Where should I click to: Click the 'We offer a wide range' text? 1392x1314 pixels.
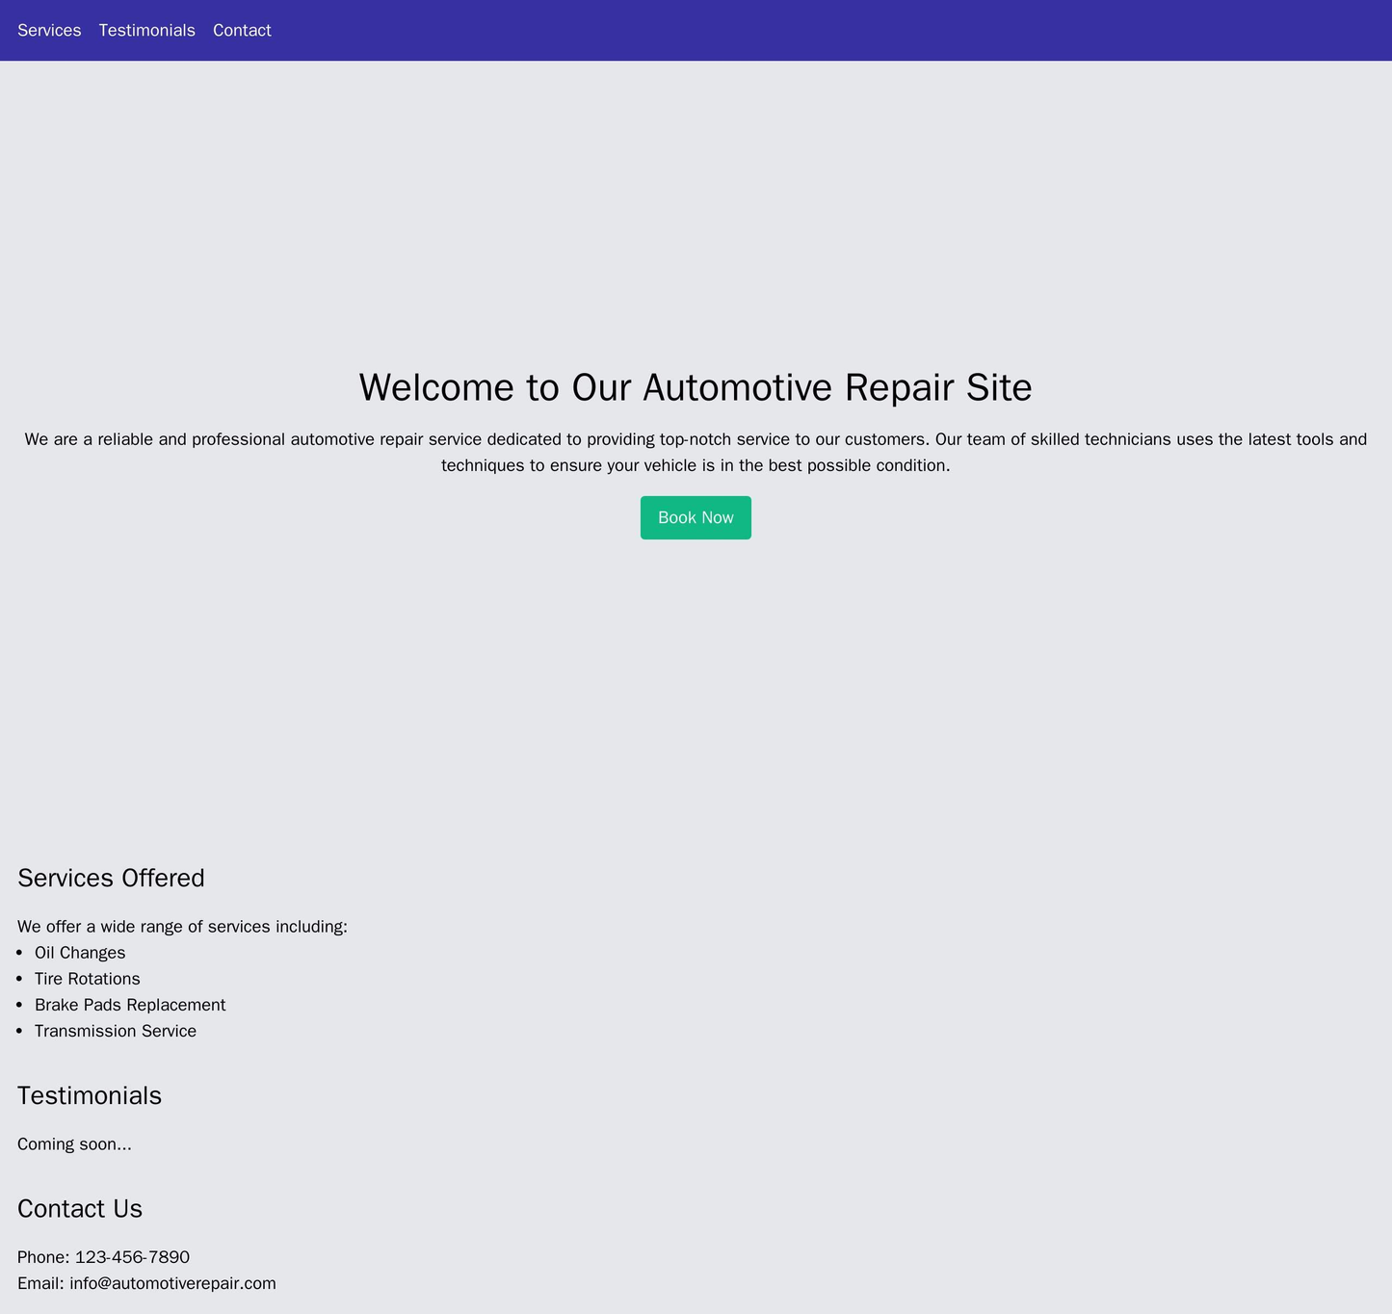pos(182,927)
